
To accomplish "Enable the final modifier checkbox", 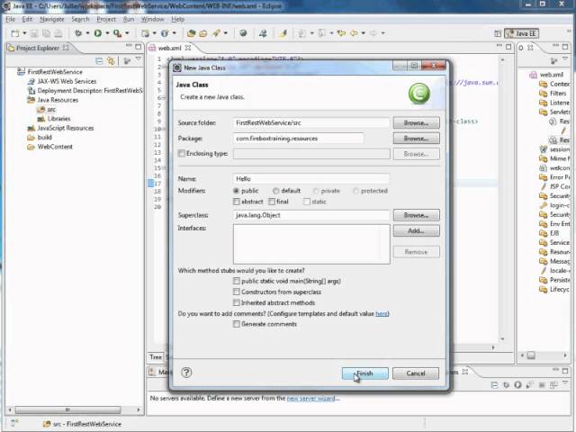I will tap(272, 202).
